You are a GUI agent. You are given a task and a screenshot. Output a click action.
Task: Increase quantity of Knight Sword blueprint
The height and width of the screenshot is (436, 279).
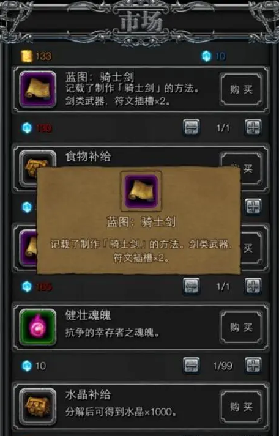(253, 128)
